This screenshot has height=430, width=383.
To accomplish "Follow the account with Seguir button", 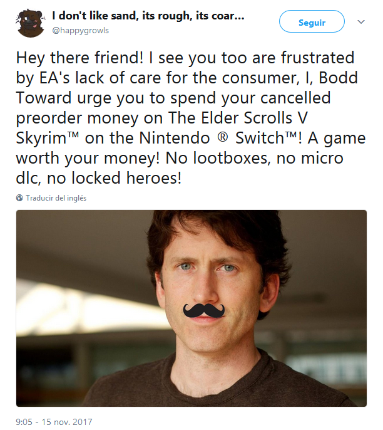I will click(312, 22).
